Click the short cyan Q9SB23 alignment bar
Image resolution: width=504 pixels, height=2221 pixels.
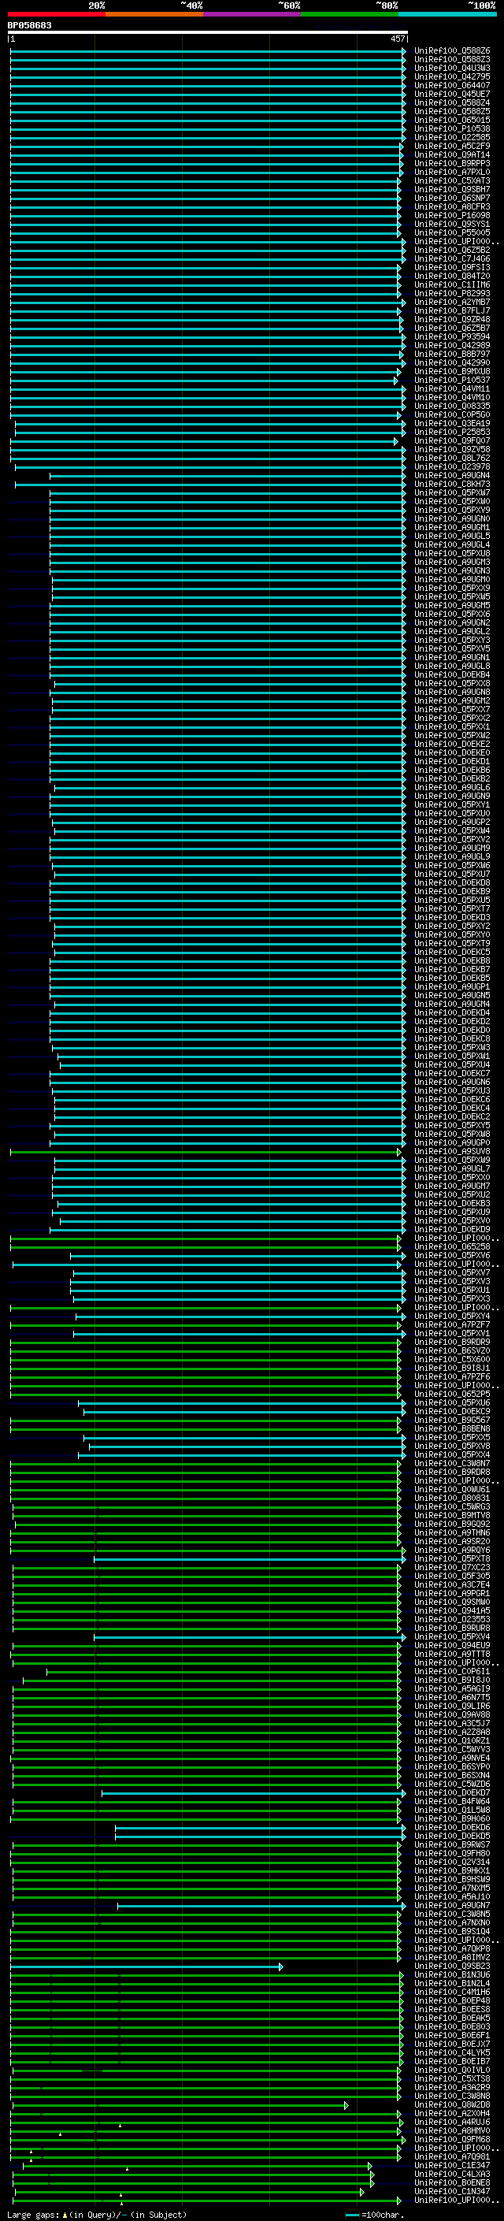(146, 1967)
